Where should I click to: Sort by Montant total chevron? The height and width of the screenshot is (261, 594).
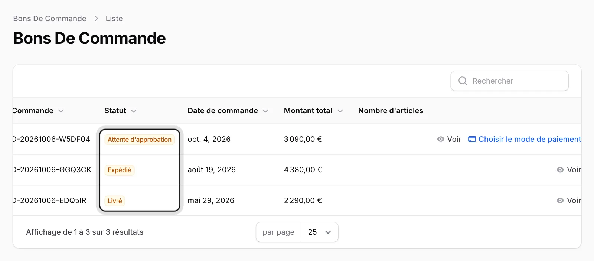coord(340,111)
